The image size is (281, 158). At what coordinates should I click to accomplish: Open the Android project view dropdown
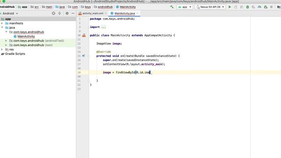[x=10, y=14]
